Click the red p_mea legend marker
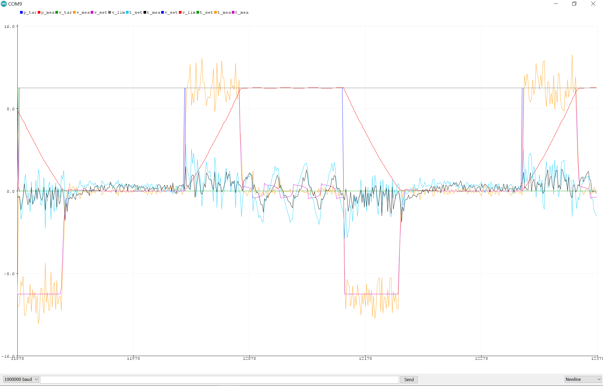The image size is (603, 386). [x=39, y=12]
